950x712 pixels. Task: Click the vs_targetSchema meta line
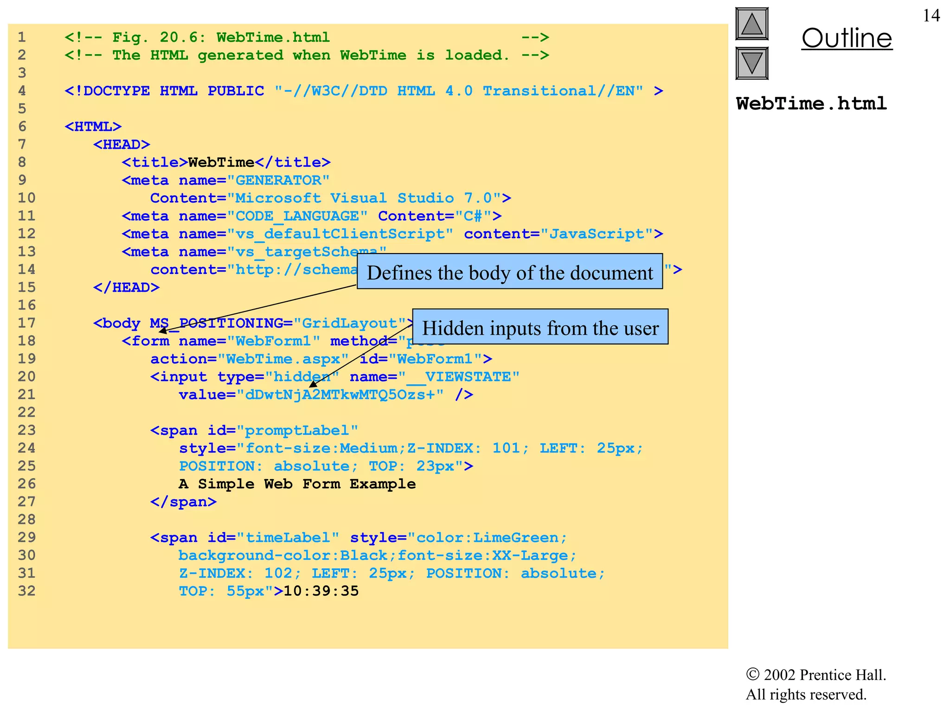click(x=254, y=252)
